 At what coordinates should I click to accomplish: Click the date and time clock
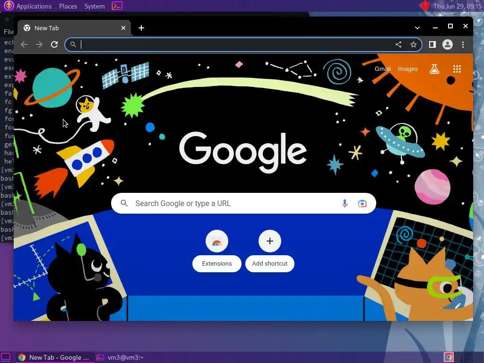458,6
